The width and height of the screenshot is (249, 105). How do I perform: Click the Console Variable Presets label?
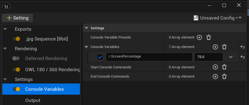coord(111,37)
